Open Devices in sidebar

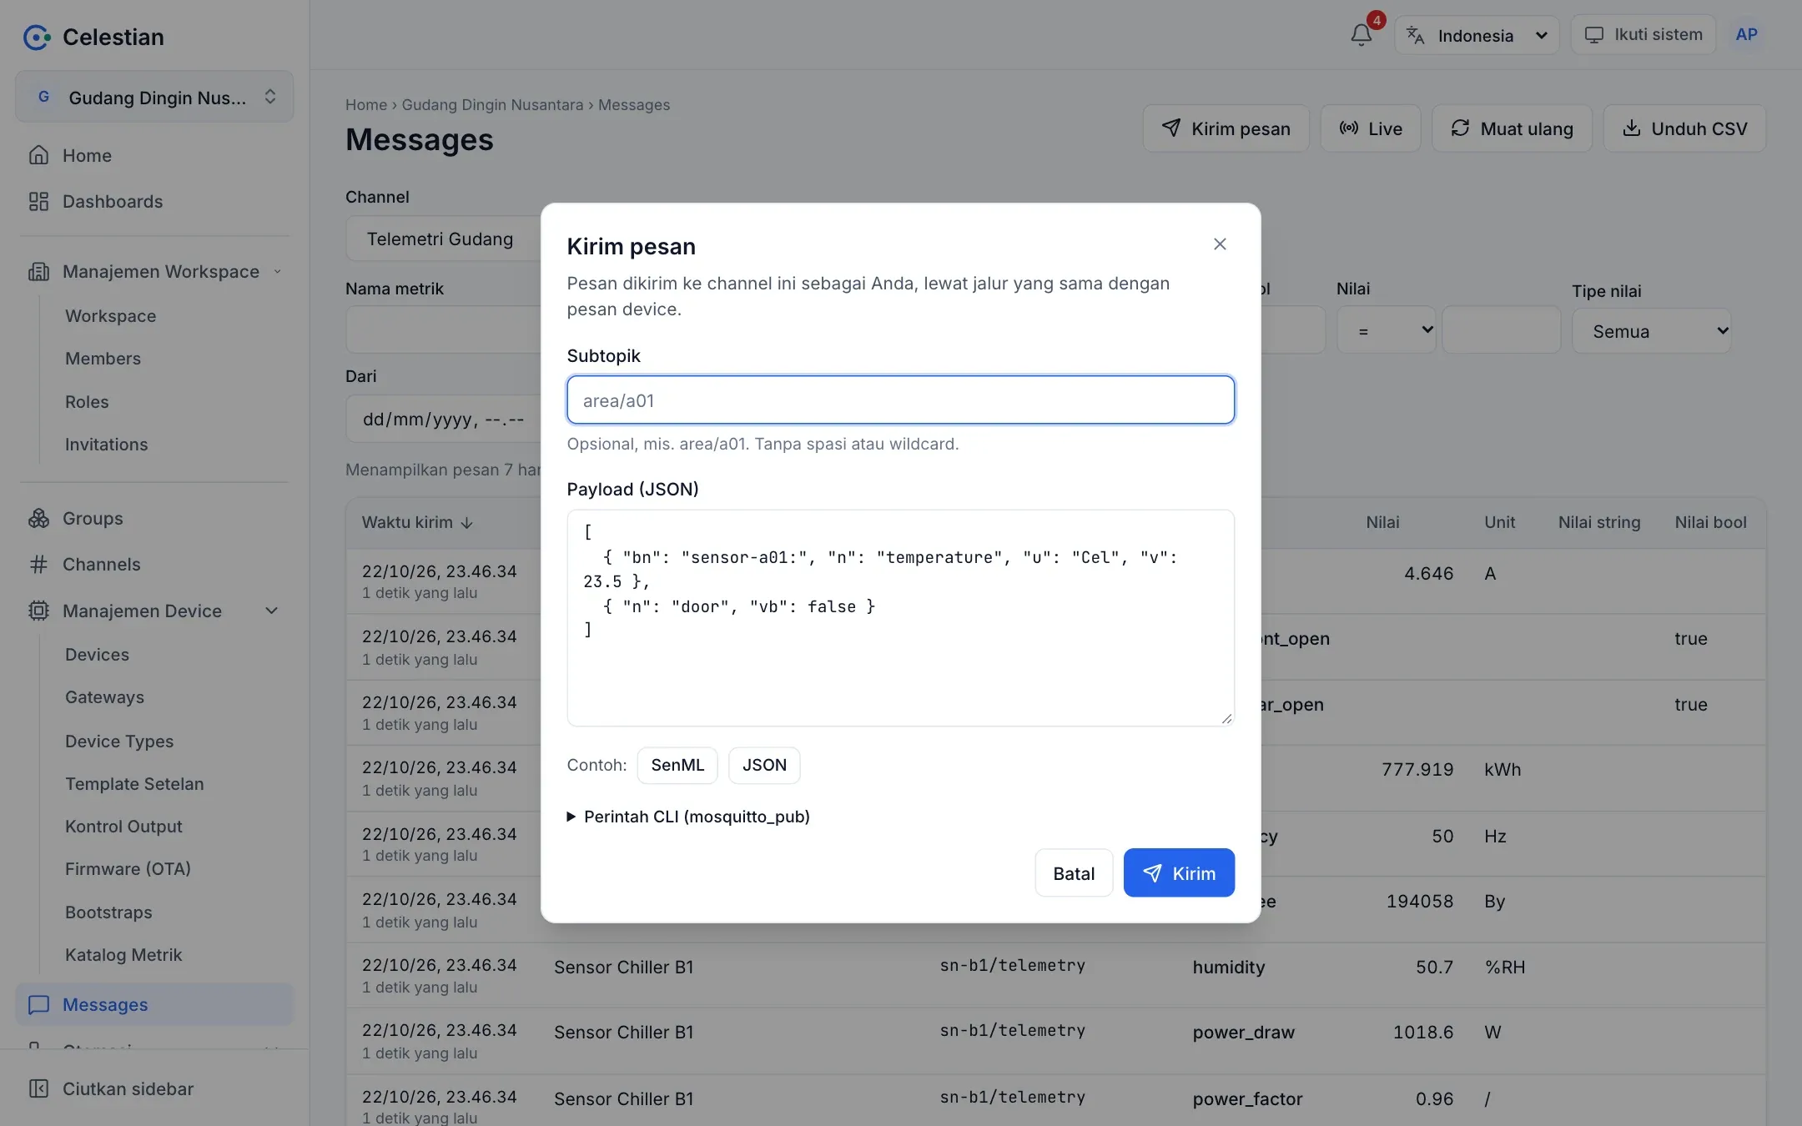pyautogui.click(x=97, y=655)
